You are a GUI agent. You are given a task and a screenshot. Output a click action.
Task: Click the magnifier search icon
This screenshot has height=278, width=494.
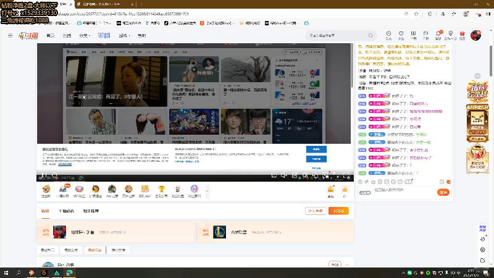click(371, 36)
